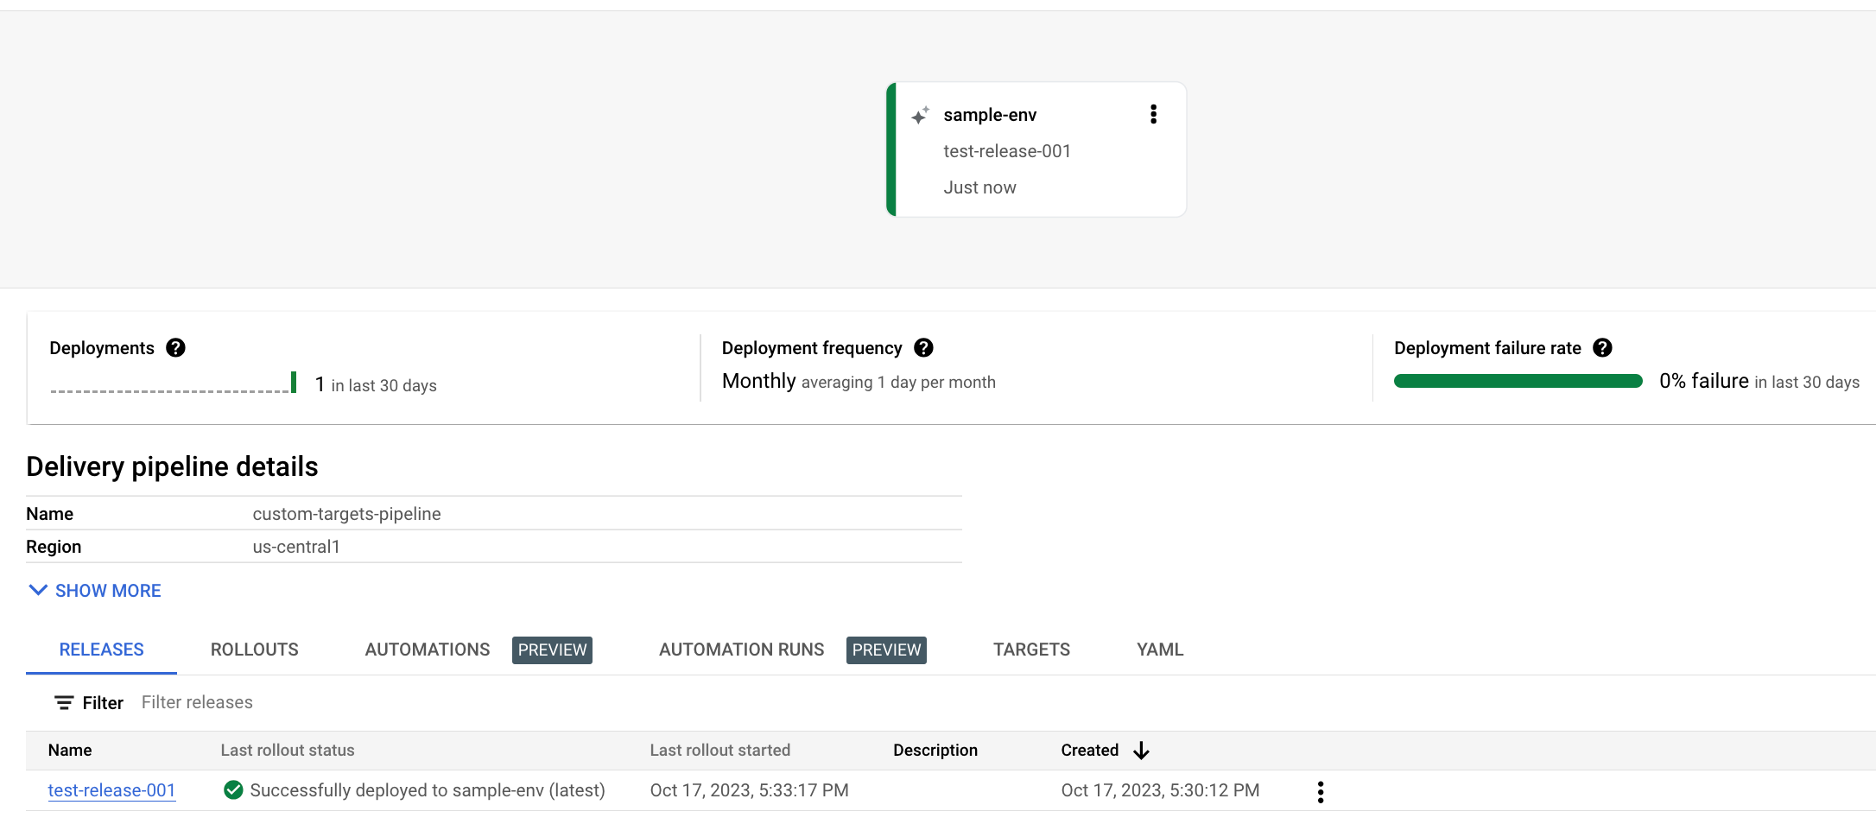Open the sample-env card overflow menu
This screenshot has height=824, width=1876.
[1152, 113]
